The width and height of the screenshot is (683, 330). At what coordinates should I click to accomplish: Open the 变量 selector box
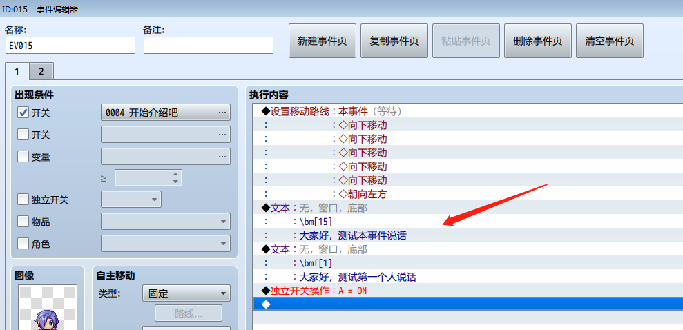pos(166,156)
